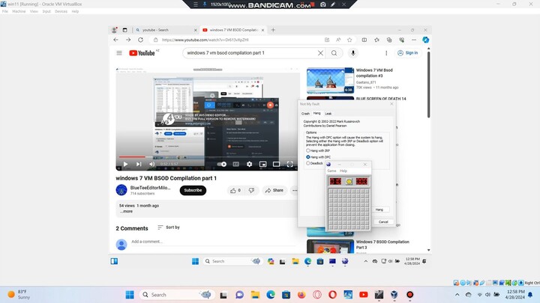Click the Edge address bar URL
This screenshot has height=303, width=540.
pos(205,40)
